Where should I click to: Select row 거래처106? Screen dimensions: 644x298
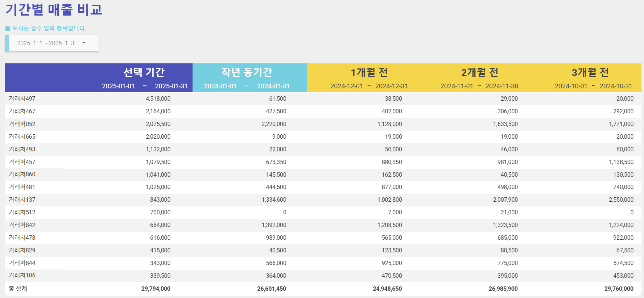323,276
